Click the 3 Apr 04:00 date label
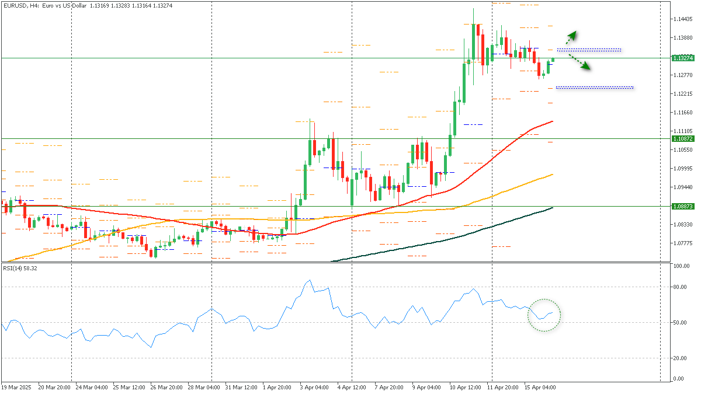701x394 pixels. coord(314,387)
